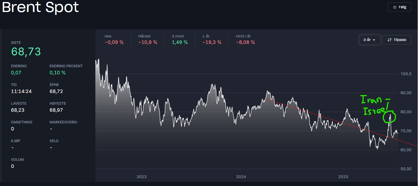Click the Tid value 11:14:24
The height and width of the screenshot is (186, 418).
tap(21, 91)
